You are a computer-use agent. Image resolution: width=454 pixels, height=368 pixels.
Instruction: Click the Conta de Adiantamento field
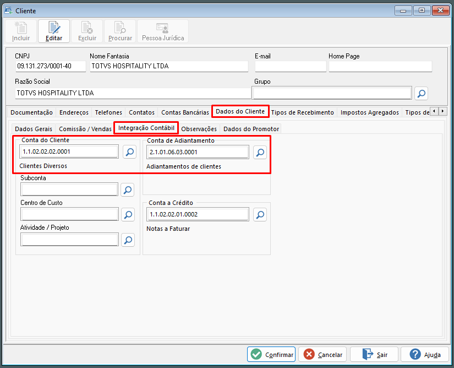coord(198,152)
